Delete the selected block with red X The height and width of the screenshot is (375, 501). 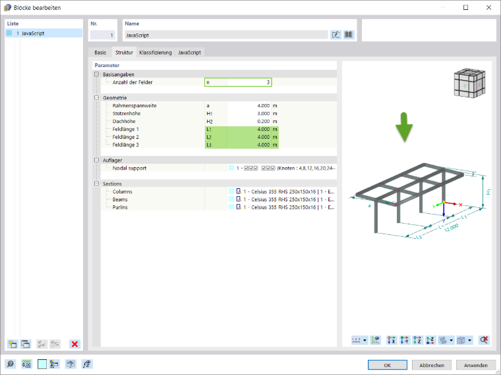(x=74, y=343)
